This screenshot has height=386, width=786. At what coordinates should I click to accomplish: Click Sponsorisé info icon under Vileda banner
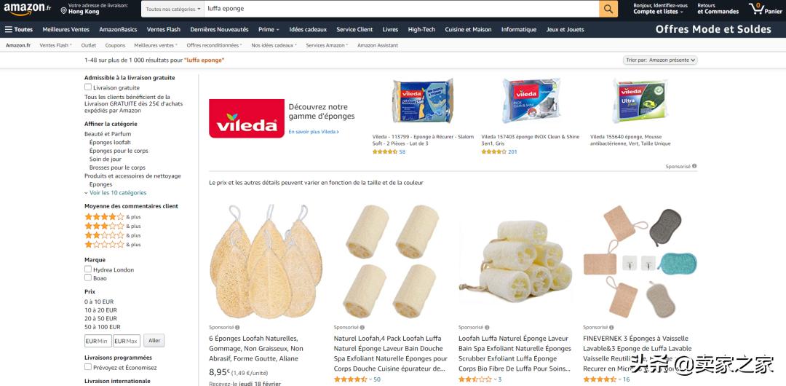694,166
